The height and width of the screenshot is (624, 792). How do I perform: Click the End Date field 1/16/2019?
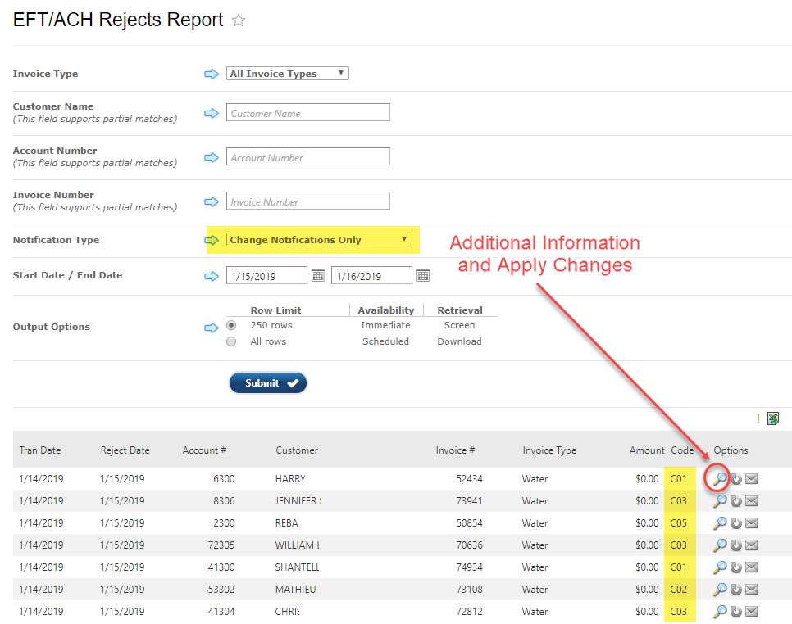(371, 275)
